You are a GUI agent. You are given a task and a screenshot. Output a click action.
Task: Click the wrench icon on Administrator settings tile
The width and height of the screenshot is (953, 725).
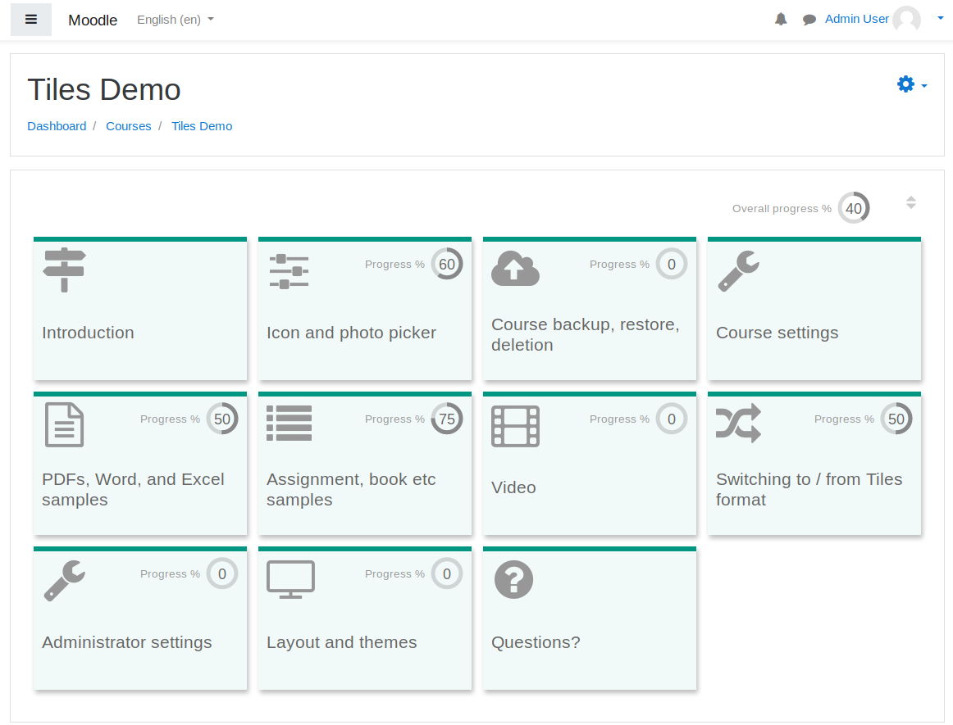[x=65, y=581]
